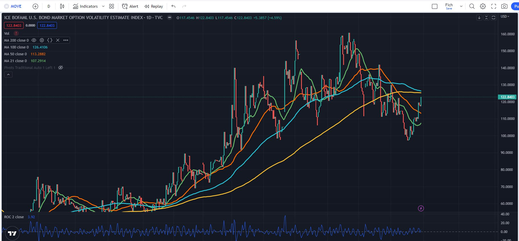Image resolution: width=519 pixels, height=241 pixels.
Task: Select the chart layout square icon
Action: 434,6
